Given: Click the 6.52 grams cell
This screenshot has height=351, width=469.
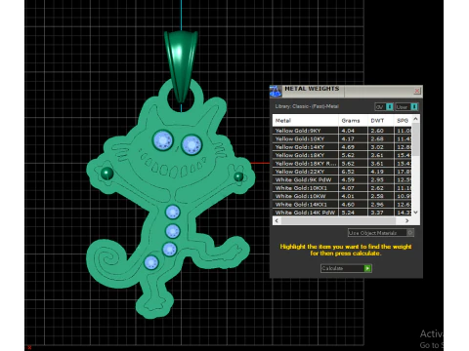Looking at the screenshot, I should point(353,172).
